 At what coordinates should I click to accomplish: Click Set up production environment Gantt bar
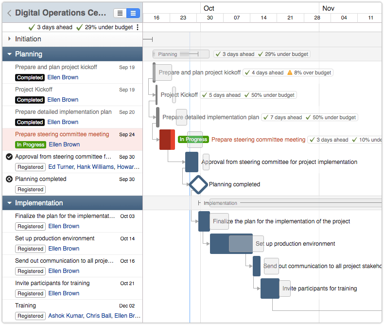tap(231, 244)
